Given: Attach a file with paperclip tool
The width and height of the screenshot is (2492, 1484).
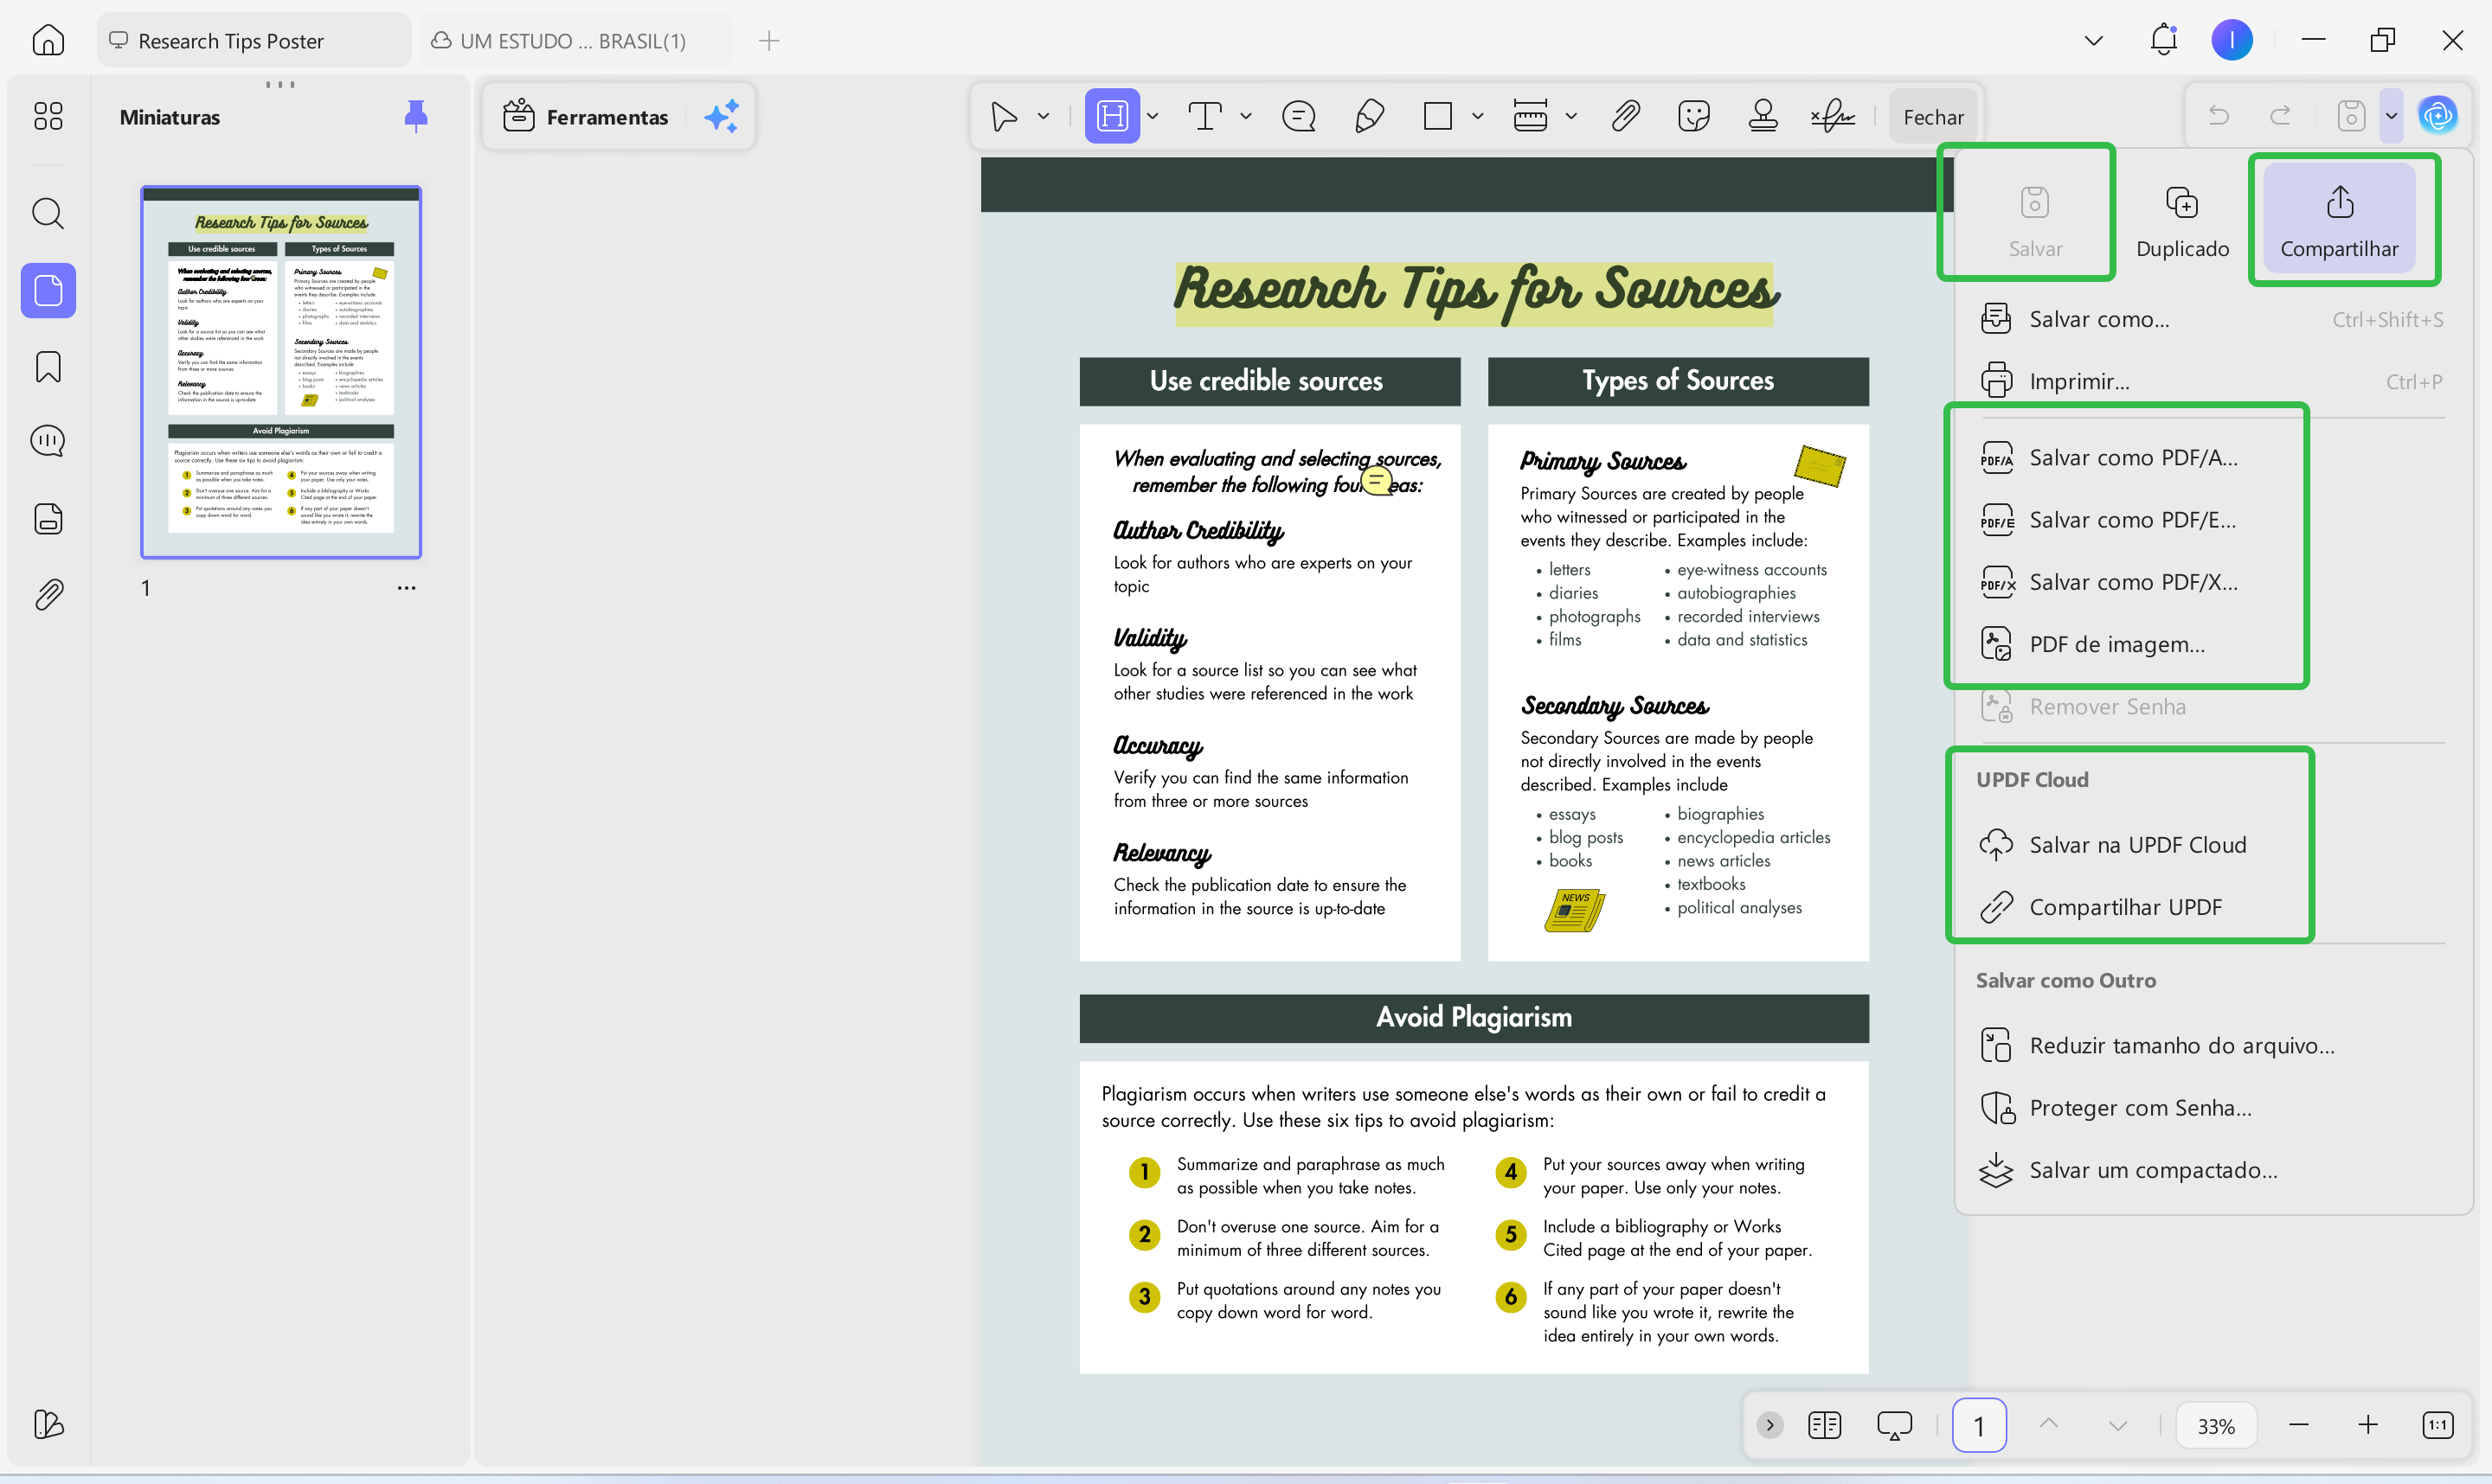Looking at the screenshot, I should (1625, 116).
